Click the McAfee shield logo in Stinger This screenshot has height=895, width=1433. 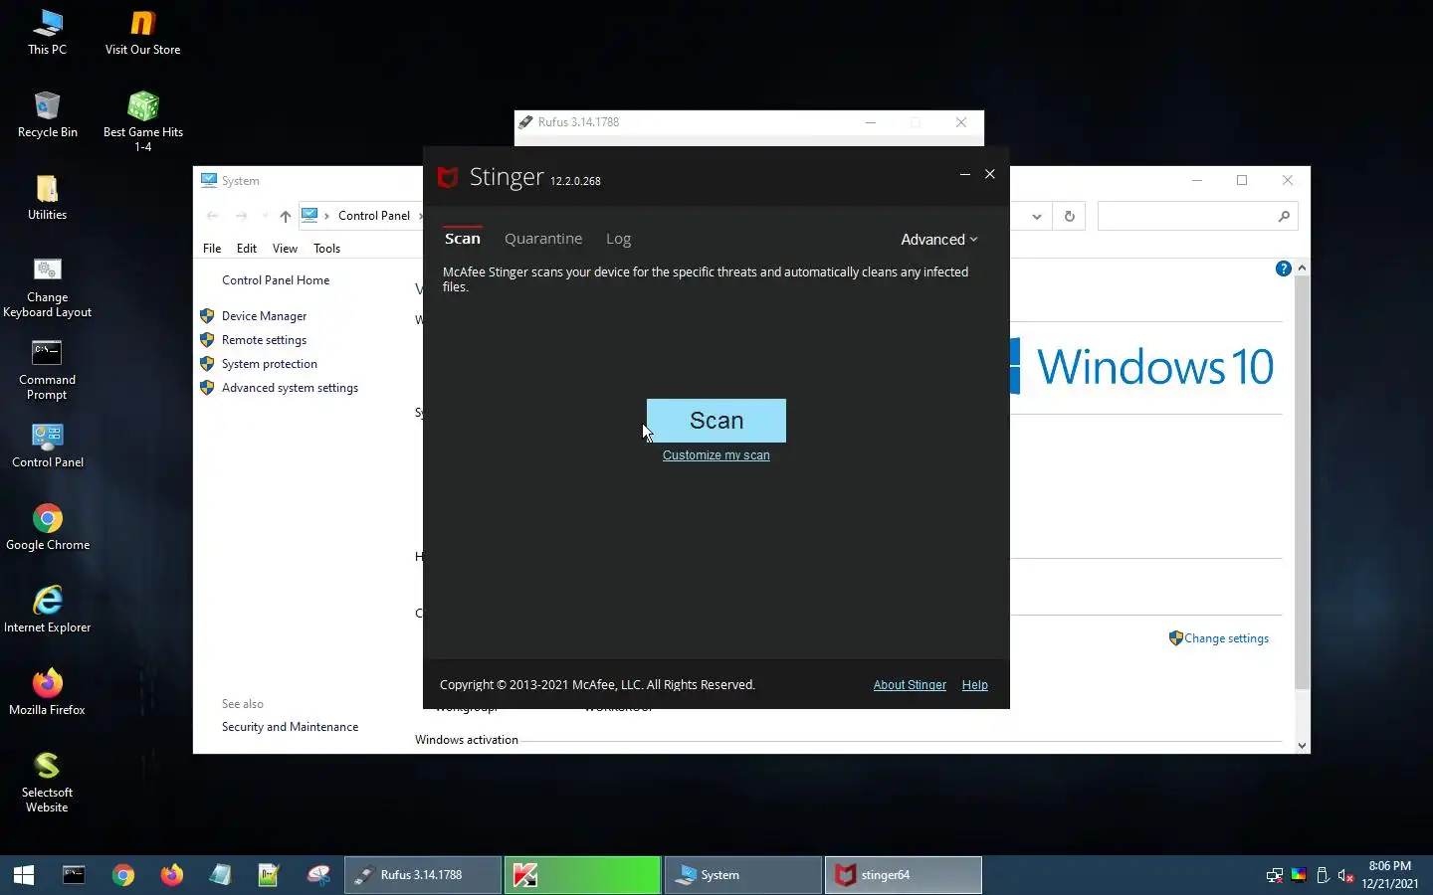448,177
